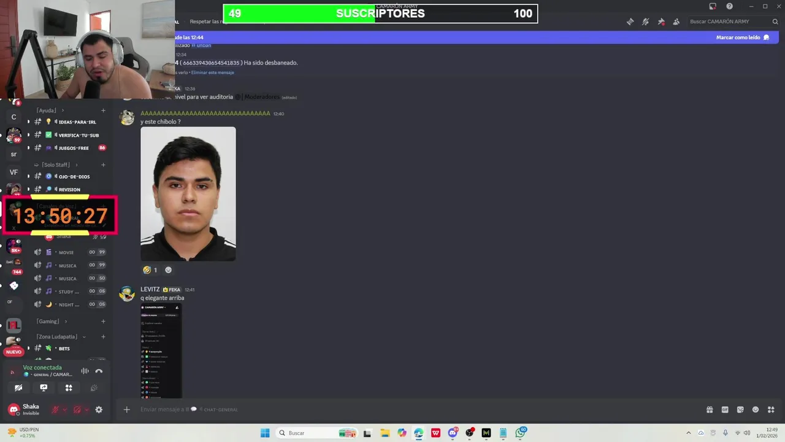Open user settings gear
This screenshot has height=442, width=785.
point(99,409)
